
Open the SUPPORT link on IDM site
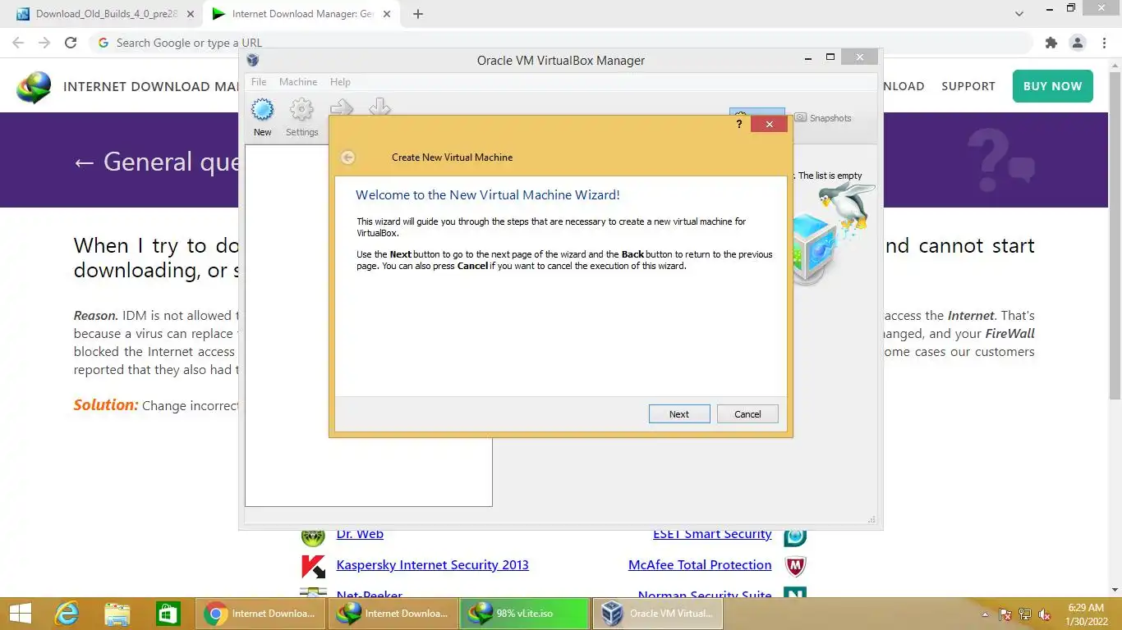[968, 86]
